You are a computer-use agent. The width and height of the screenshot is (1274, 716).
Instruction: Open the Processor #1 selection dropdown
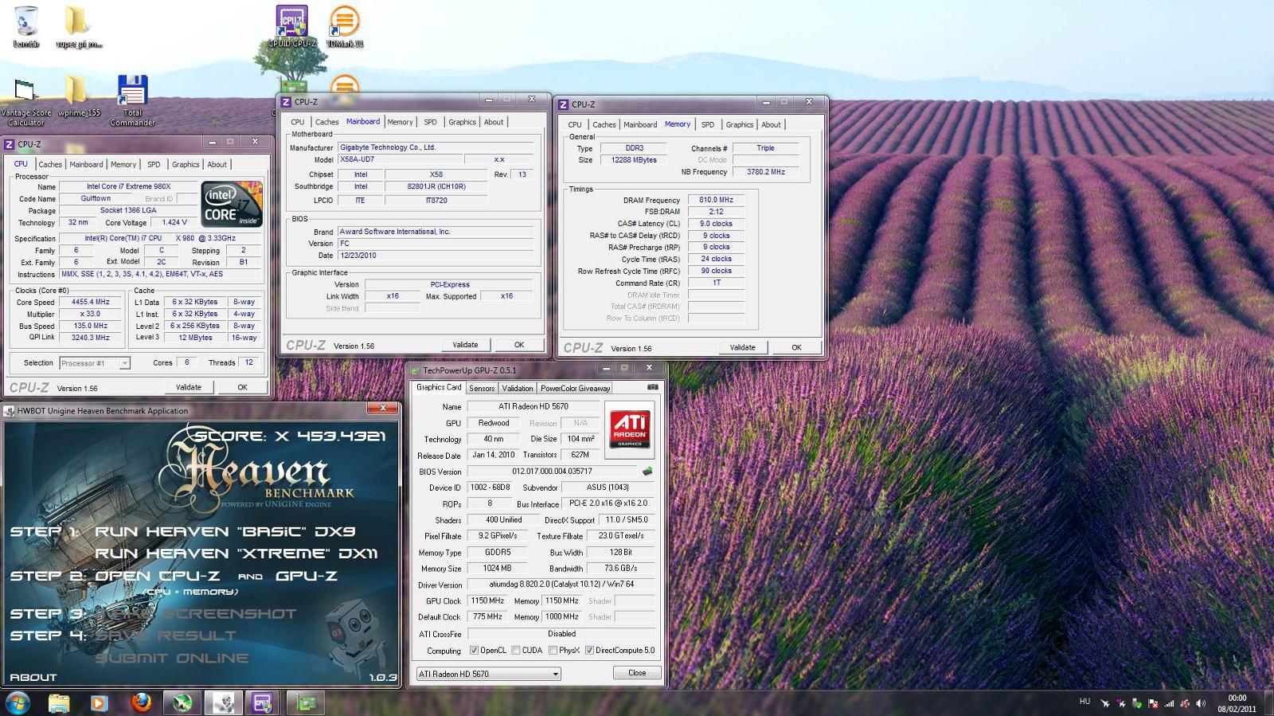click(x=95, y=363)
